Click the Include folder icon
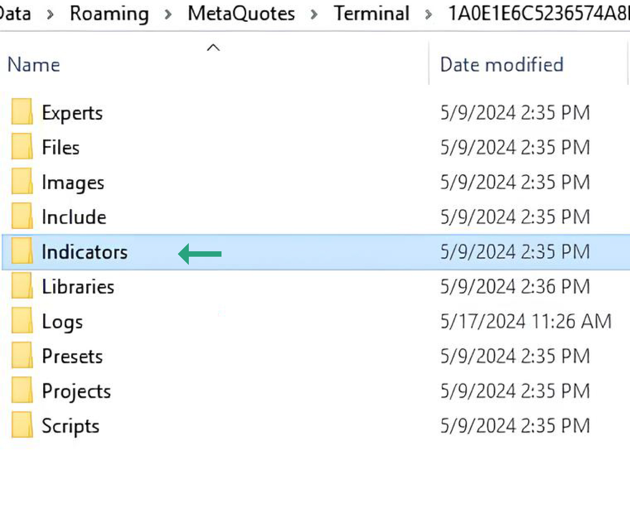 click(22, 217)
